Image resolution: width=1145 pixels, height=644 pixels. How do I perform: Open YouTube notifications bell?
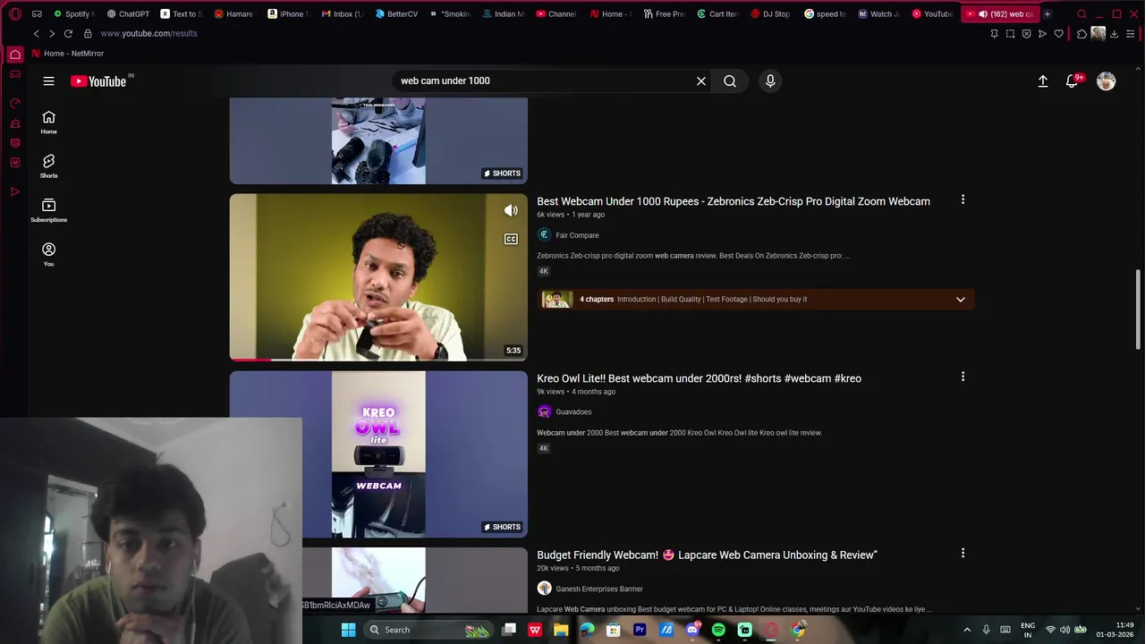(1073, 80)
